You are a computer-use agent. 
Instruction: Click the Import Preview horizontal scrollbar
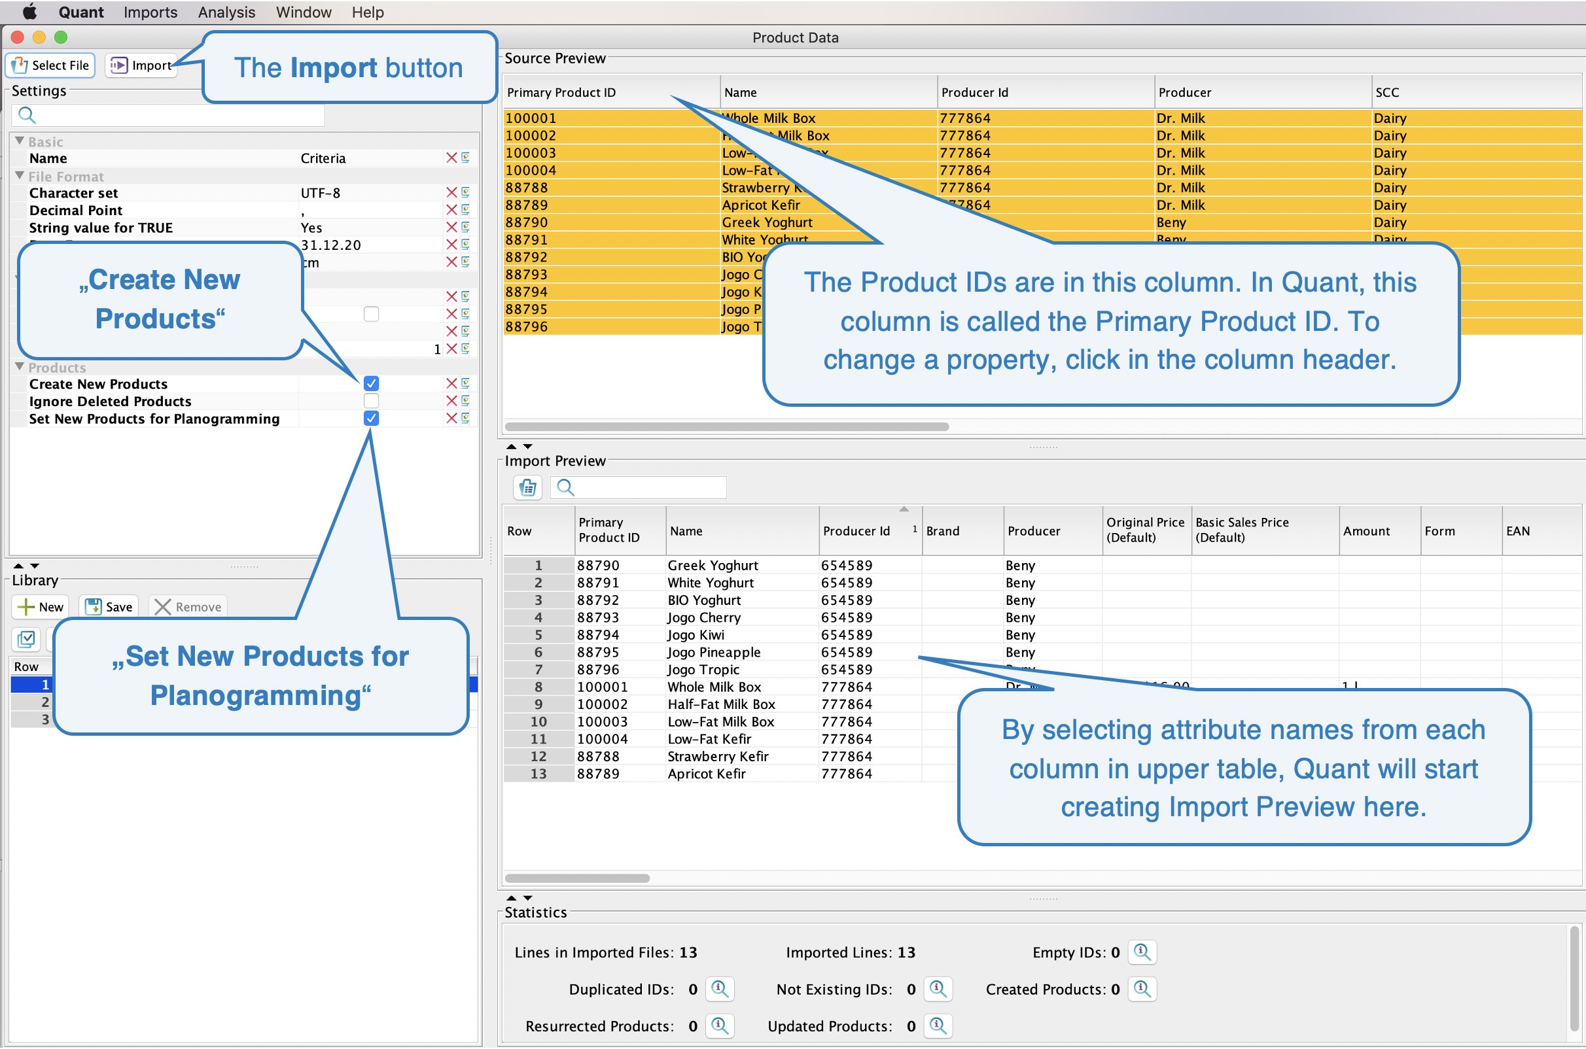pyautogui.click(x=578, y=878)
